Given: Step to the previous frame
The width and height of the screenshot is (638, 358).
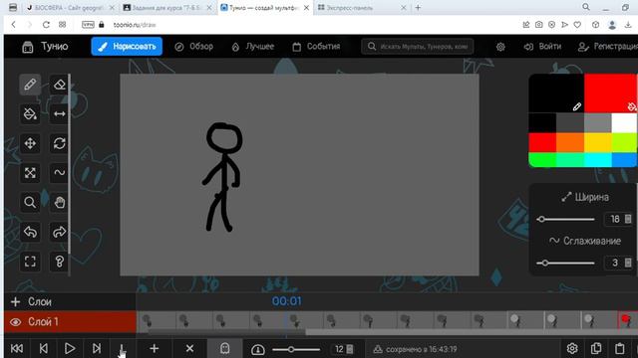Looking at the screenshot, I should 44,349.
